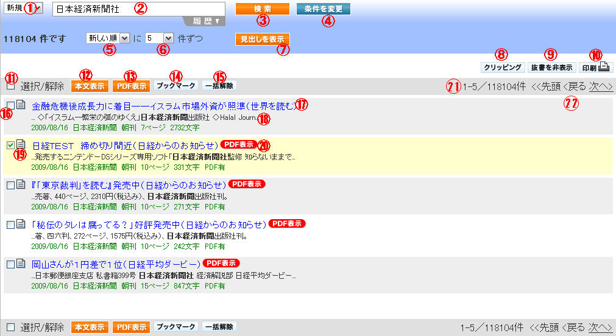616x336 pixels.
Task: Go to next page via top 次へ>
Action: click(601, 87)
